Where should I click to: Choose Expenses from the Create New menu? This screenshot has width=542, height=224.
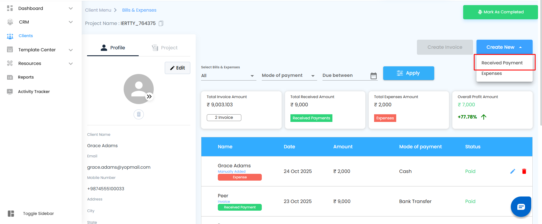pyautogui.click(x=492, y=73)
